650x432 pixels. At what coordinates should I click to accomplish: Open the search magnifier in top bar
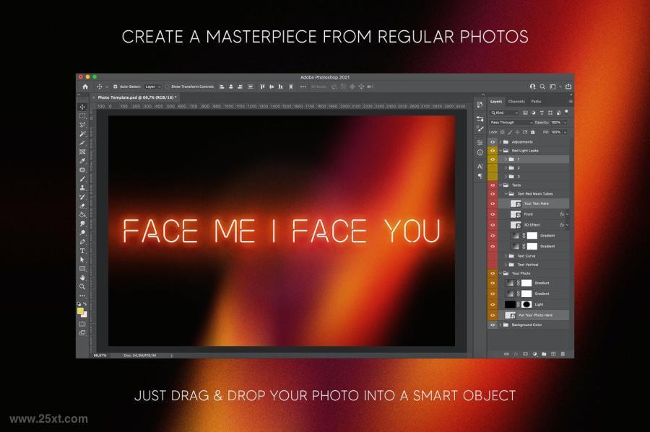(x=542, y=87)
